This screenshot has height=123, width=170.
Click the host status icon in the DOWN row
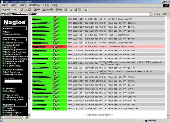(x=55, y=47)
